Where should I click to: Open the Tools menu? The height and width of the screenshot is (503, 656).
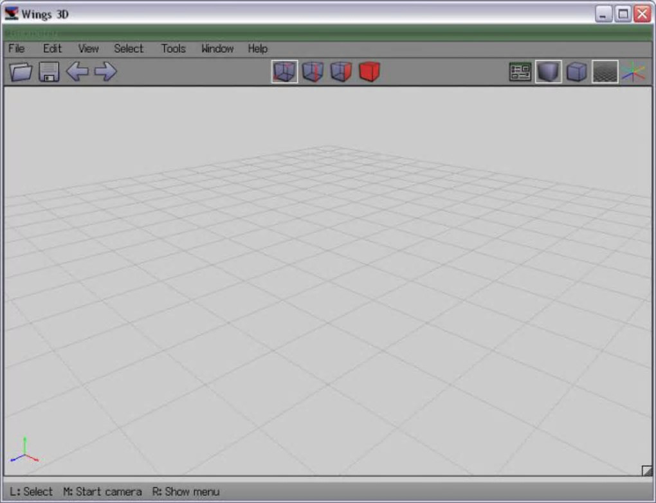coord(173,48)
